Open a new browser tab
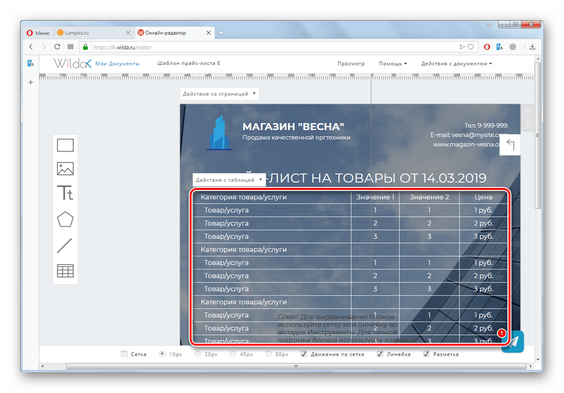The width and height of the screenshot is (564, 393). pos(221,33)
